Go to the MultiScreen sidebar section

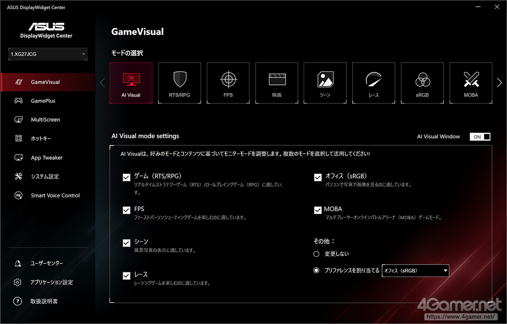coord(45,120)
